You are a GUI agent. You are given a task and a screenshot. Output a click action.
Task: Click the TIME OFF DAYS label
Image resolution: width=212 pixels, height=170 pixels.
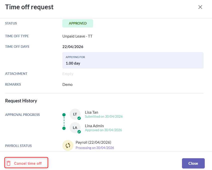coord(17,47)
